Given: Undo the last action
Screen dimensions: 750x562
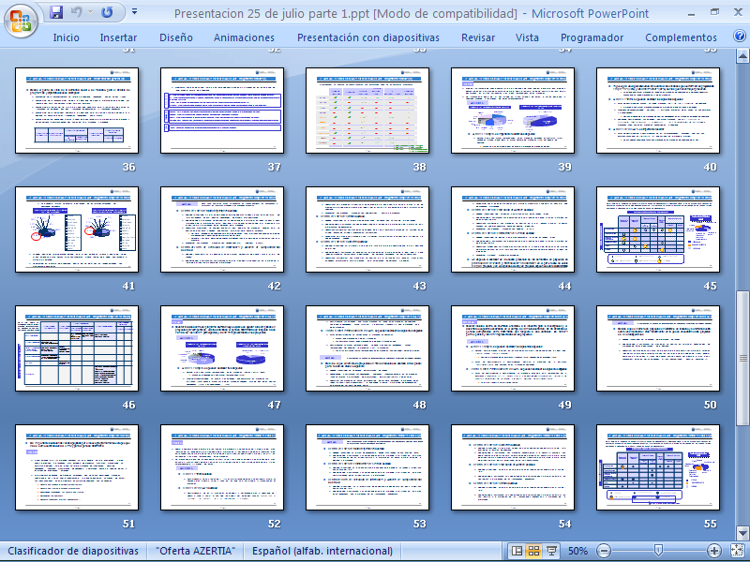Looking at the screenshot, I should [76, 12].
